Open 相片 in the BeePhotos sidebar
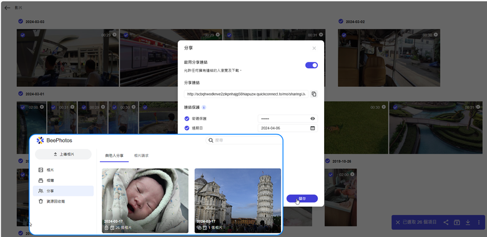The width and height of the screenshot is (487, 237). pyautogui.click(x=63, y=170)
